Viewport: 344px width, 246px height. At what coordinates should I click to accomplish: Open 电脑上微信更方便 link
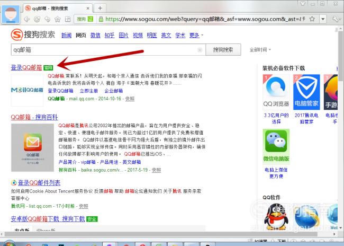tap(276, 173)
